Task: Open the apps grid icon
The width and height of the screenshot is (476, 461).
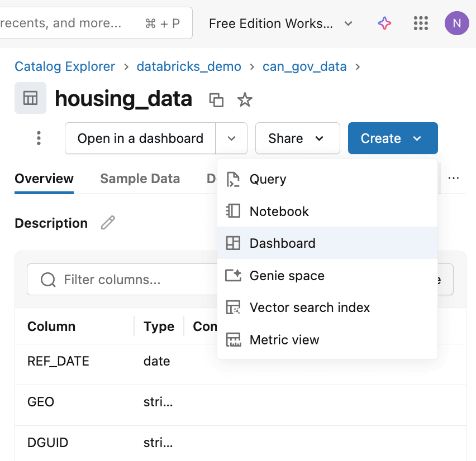Action: pyautogui.click(x=420, y=23)
